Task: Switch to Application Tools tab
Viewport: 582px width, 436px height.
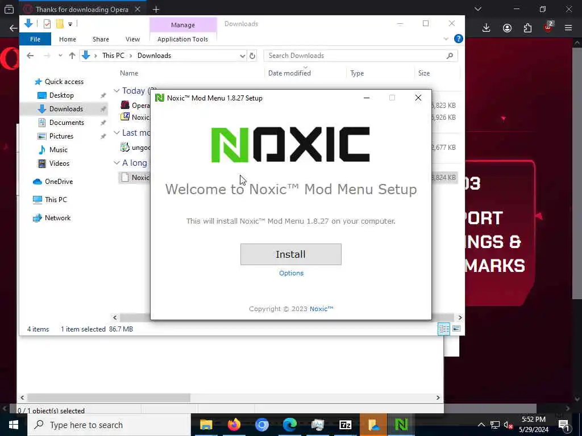Action: click(182, 39)
